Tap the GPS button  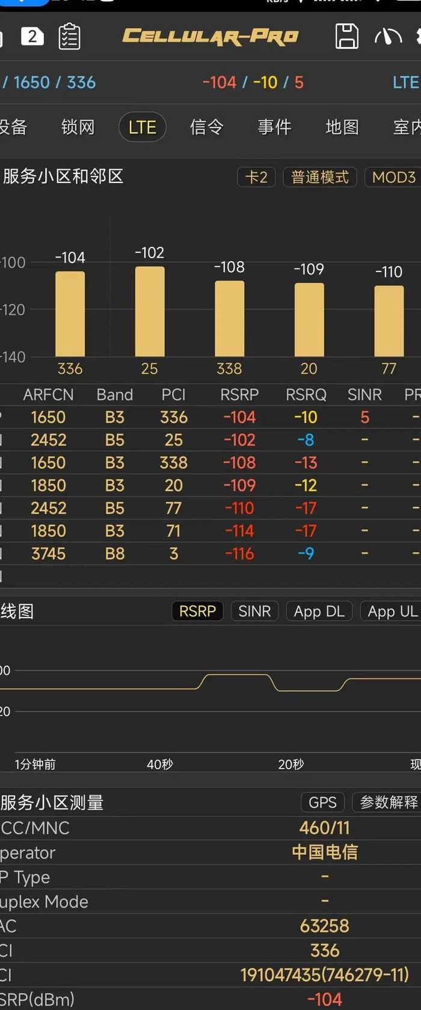click(x=322, y=802)
